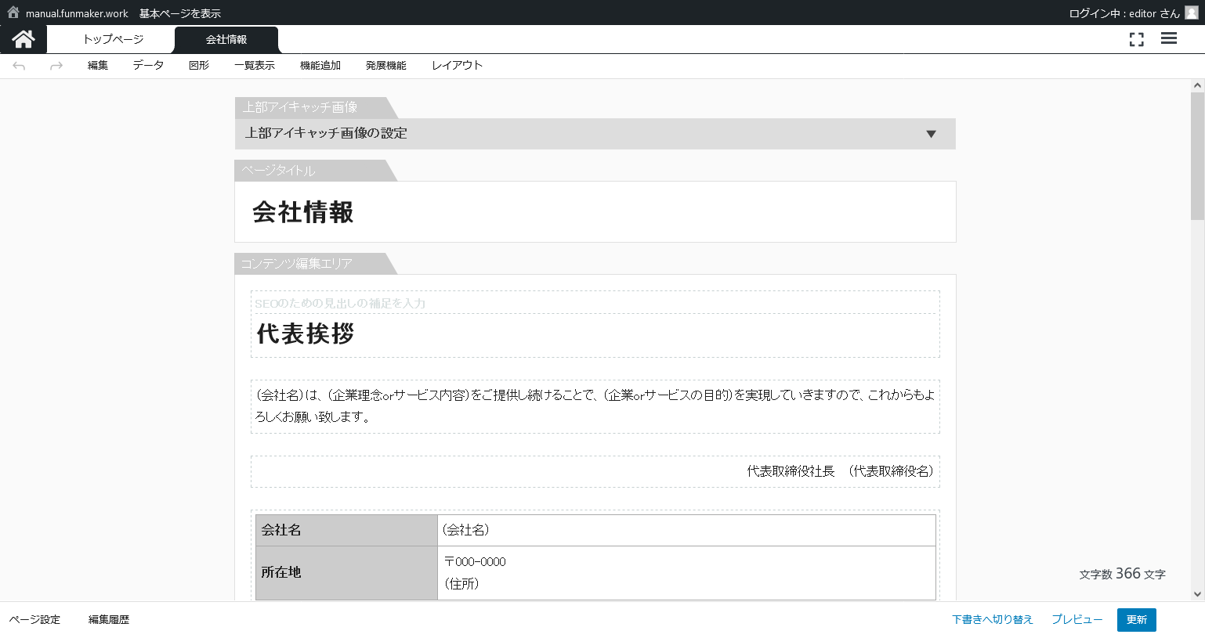Click the 文字数 366 文字 counter

point(1122,574)
